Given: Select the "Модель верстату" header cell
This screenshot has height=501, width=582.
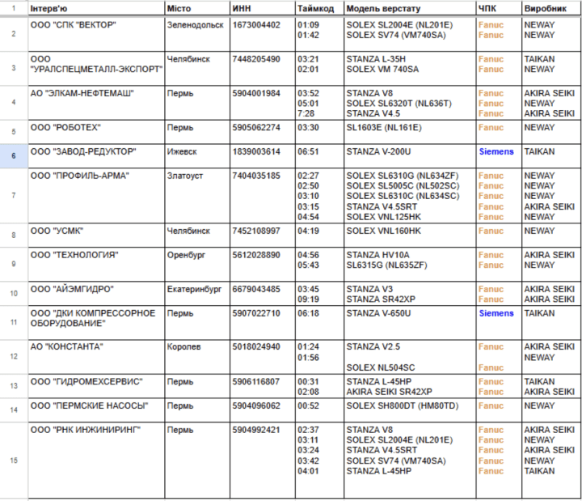Looking at the screenshot, I should (x=410, y=8).
